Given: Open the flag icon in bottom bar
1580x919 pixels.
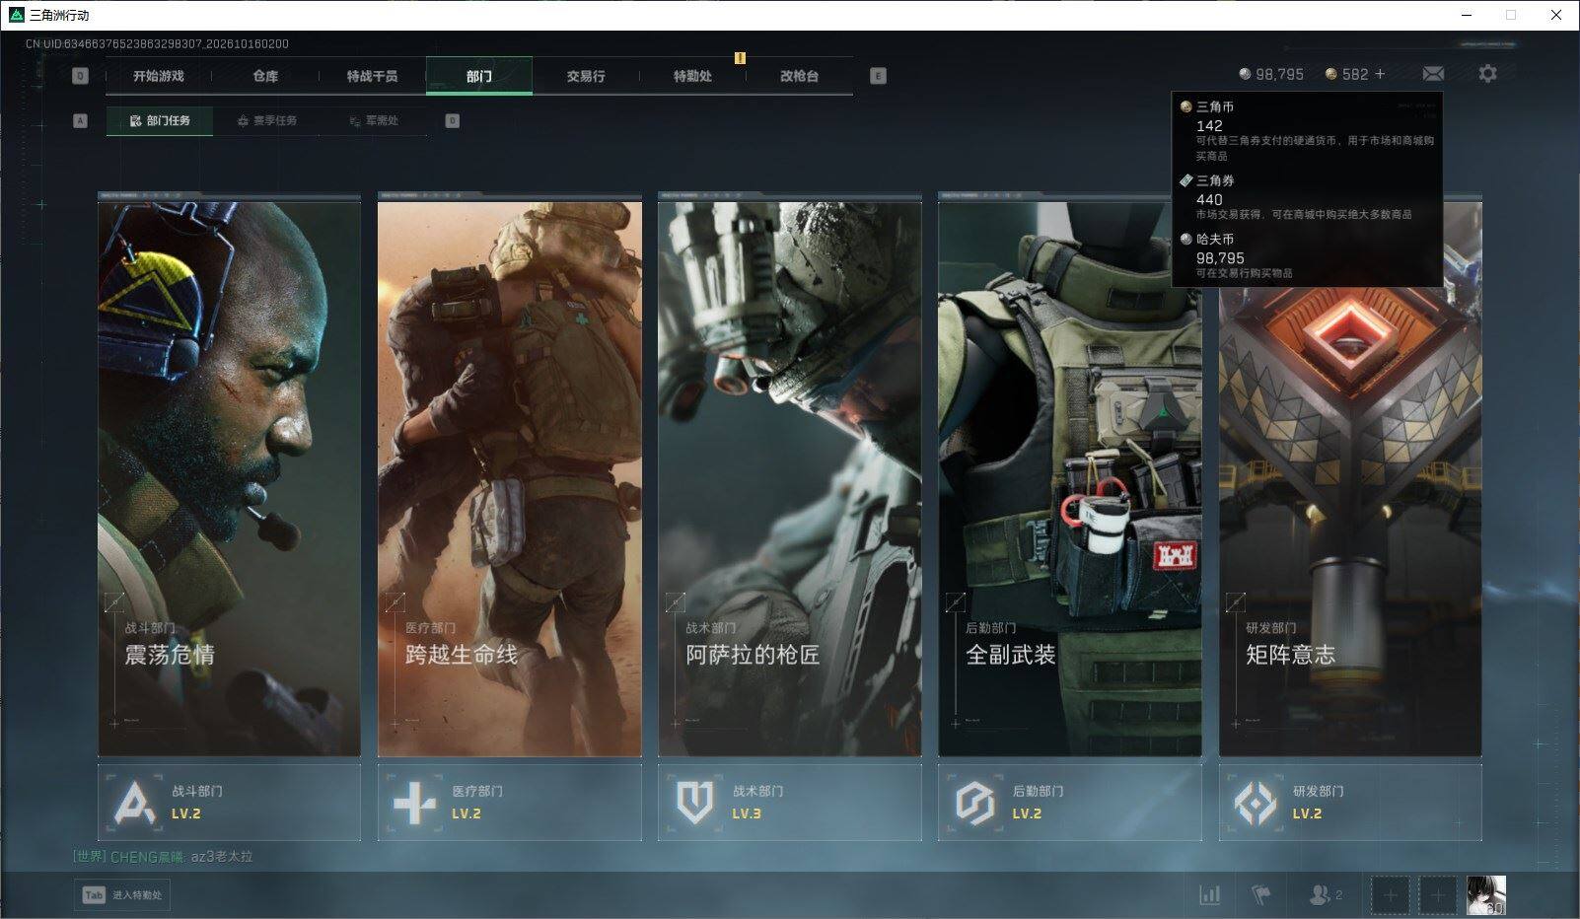Looking at the screenshot, I should (x=1260, y=895).
